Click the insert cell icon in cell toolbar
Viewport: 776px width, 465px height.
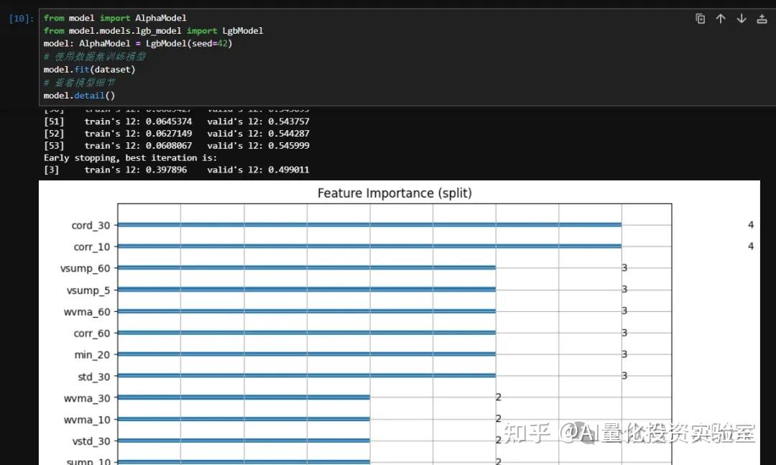(762, 19)
